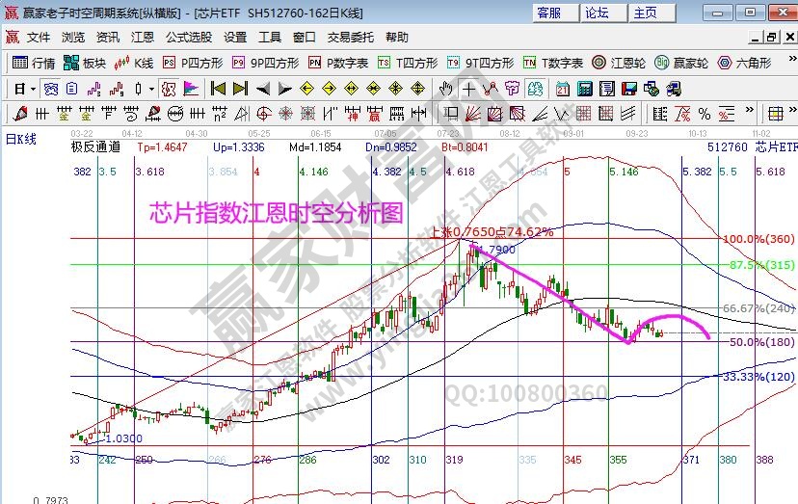Expand the candlestick style dropdown arrow

[x=150, y=89]
